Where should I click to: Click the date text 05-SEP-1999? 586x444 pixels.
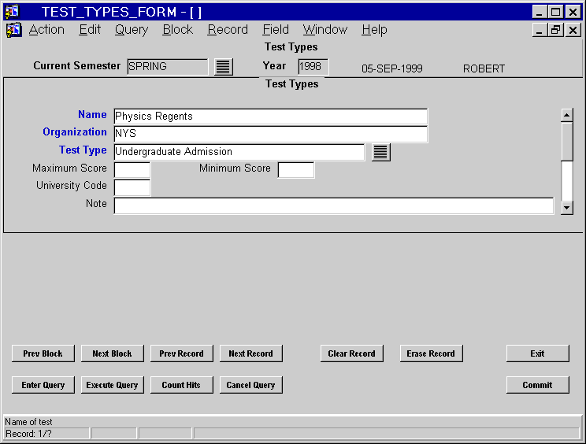pyautogui.click(x=392, y=68)
